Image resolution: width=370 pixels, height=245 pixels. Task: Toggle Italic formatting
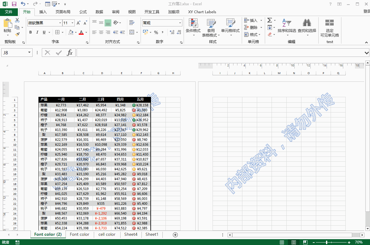pyautogui.click(x=37, y=32)
